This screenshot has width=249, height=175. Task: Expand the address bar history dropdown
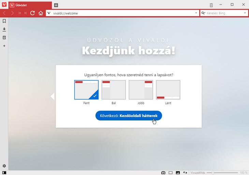click(x=196, y=13)
